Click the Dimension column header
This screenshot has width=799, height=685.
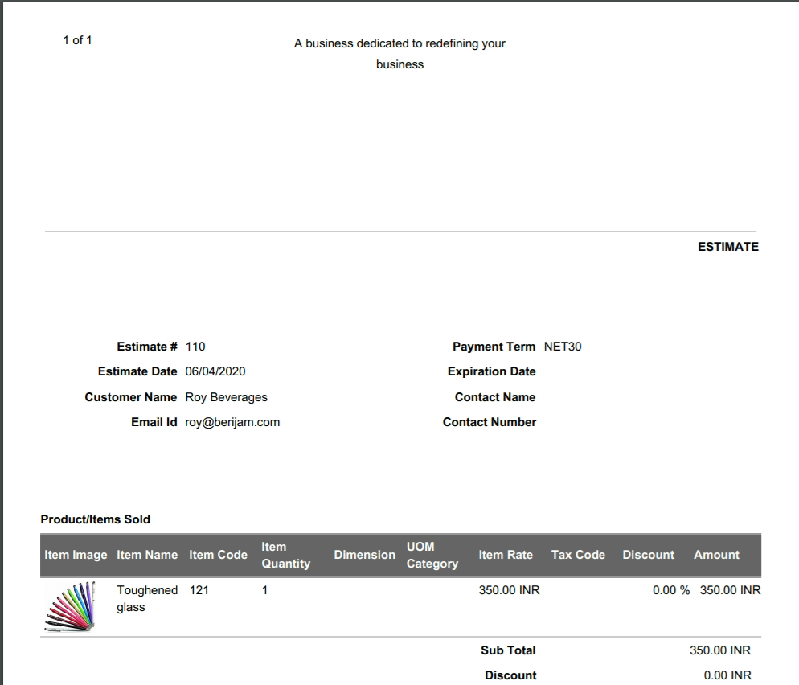pos(364,555)
